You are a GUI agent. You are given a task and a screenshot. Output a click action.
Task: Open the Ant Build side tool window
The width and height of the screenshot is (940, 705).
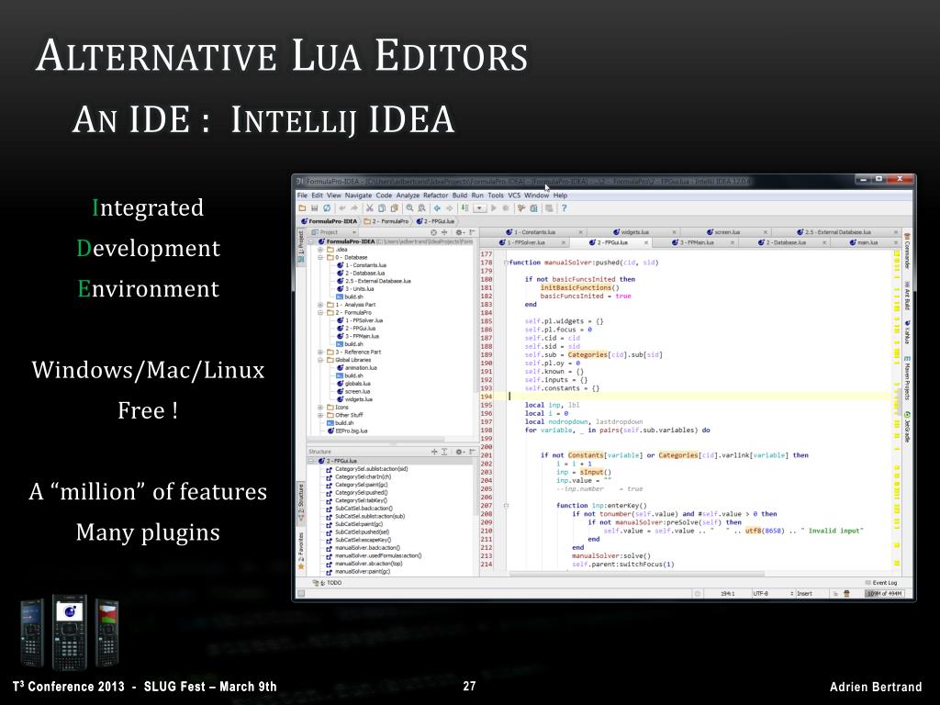click(907, 296)
